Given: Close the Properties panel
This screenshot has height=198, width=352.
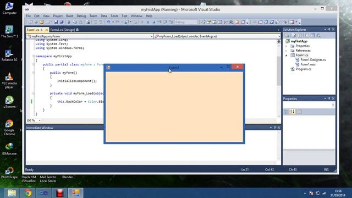Looking at the screenshot, I should pyautogui.click(x=333, y=98).
